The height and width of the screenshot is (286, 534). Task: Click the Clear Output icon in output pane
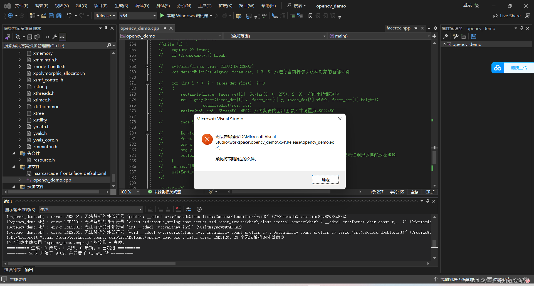[179, 209]
